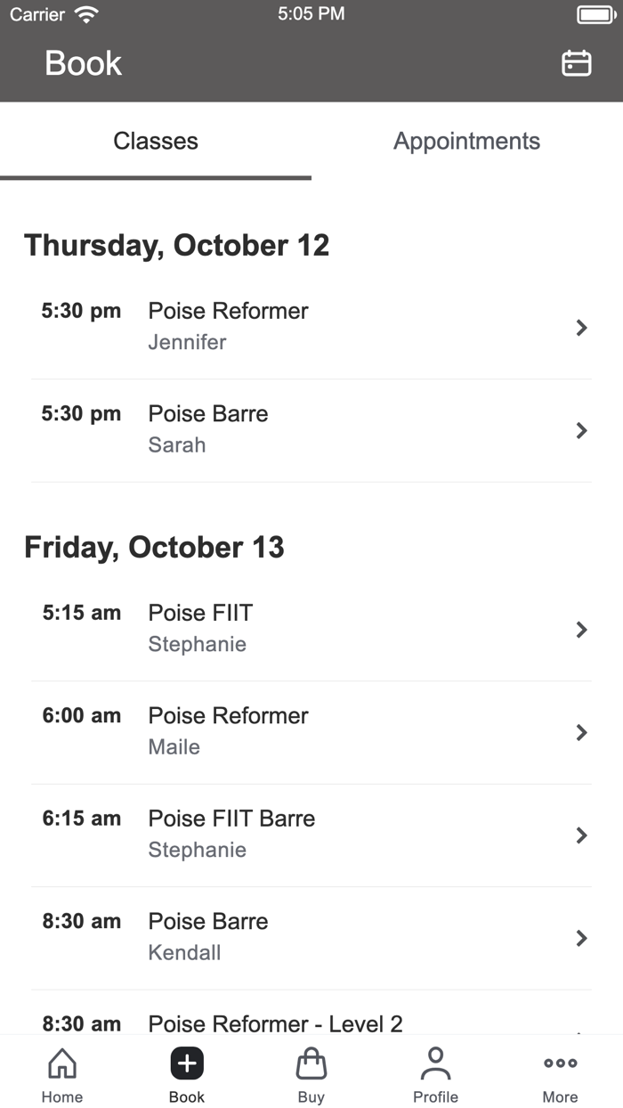623x1108 pixels.
Task: Tap the Book plus icon
Action: coord(186,1063)
